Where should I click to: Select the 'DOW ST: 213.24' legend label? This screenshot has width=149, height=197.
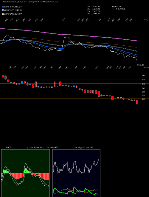coord(13,7)
